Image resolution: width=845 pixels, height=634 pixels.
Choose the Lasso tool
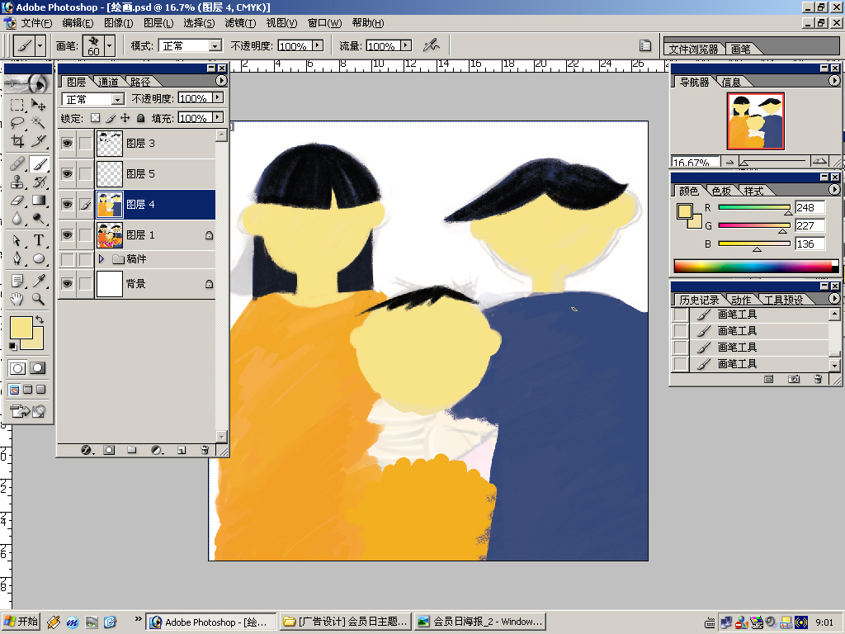(17, 123)
